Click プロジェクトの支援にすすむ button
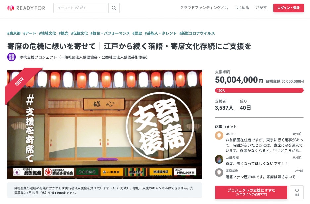Viewport: 310px width, 204px height. (251, 192)
